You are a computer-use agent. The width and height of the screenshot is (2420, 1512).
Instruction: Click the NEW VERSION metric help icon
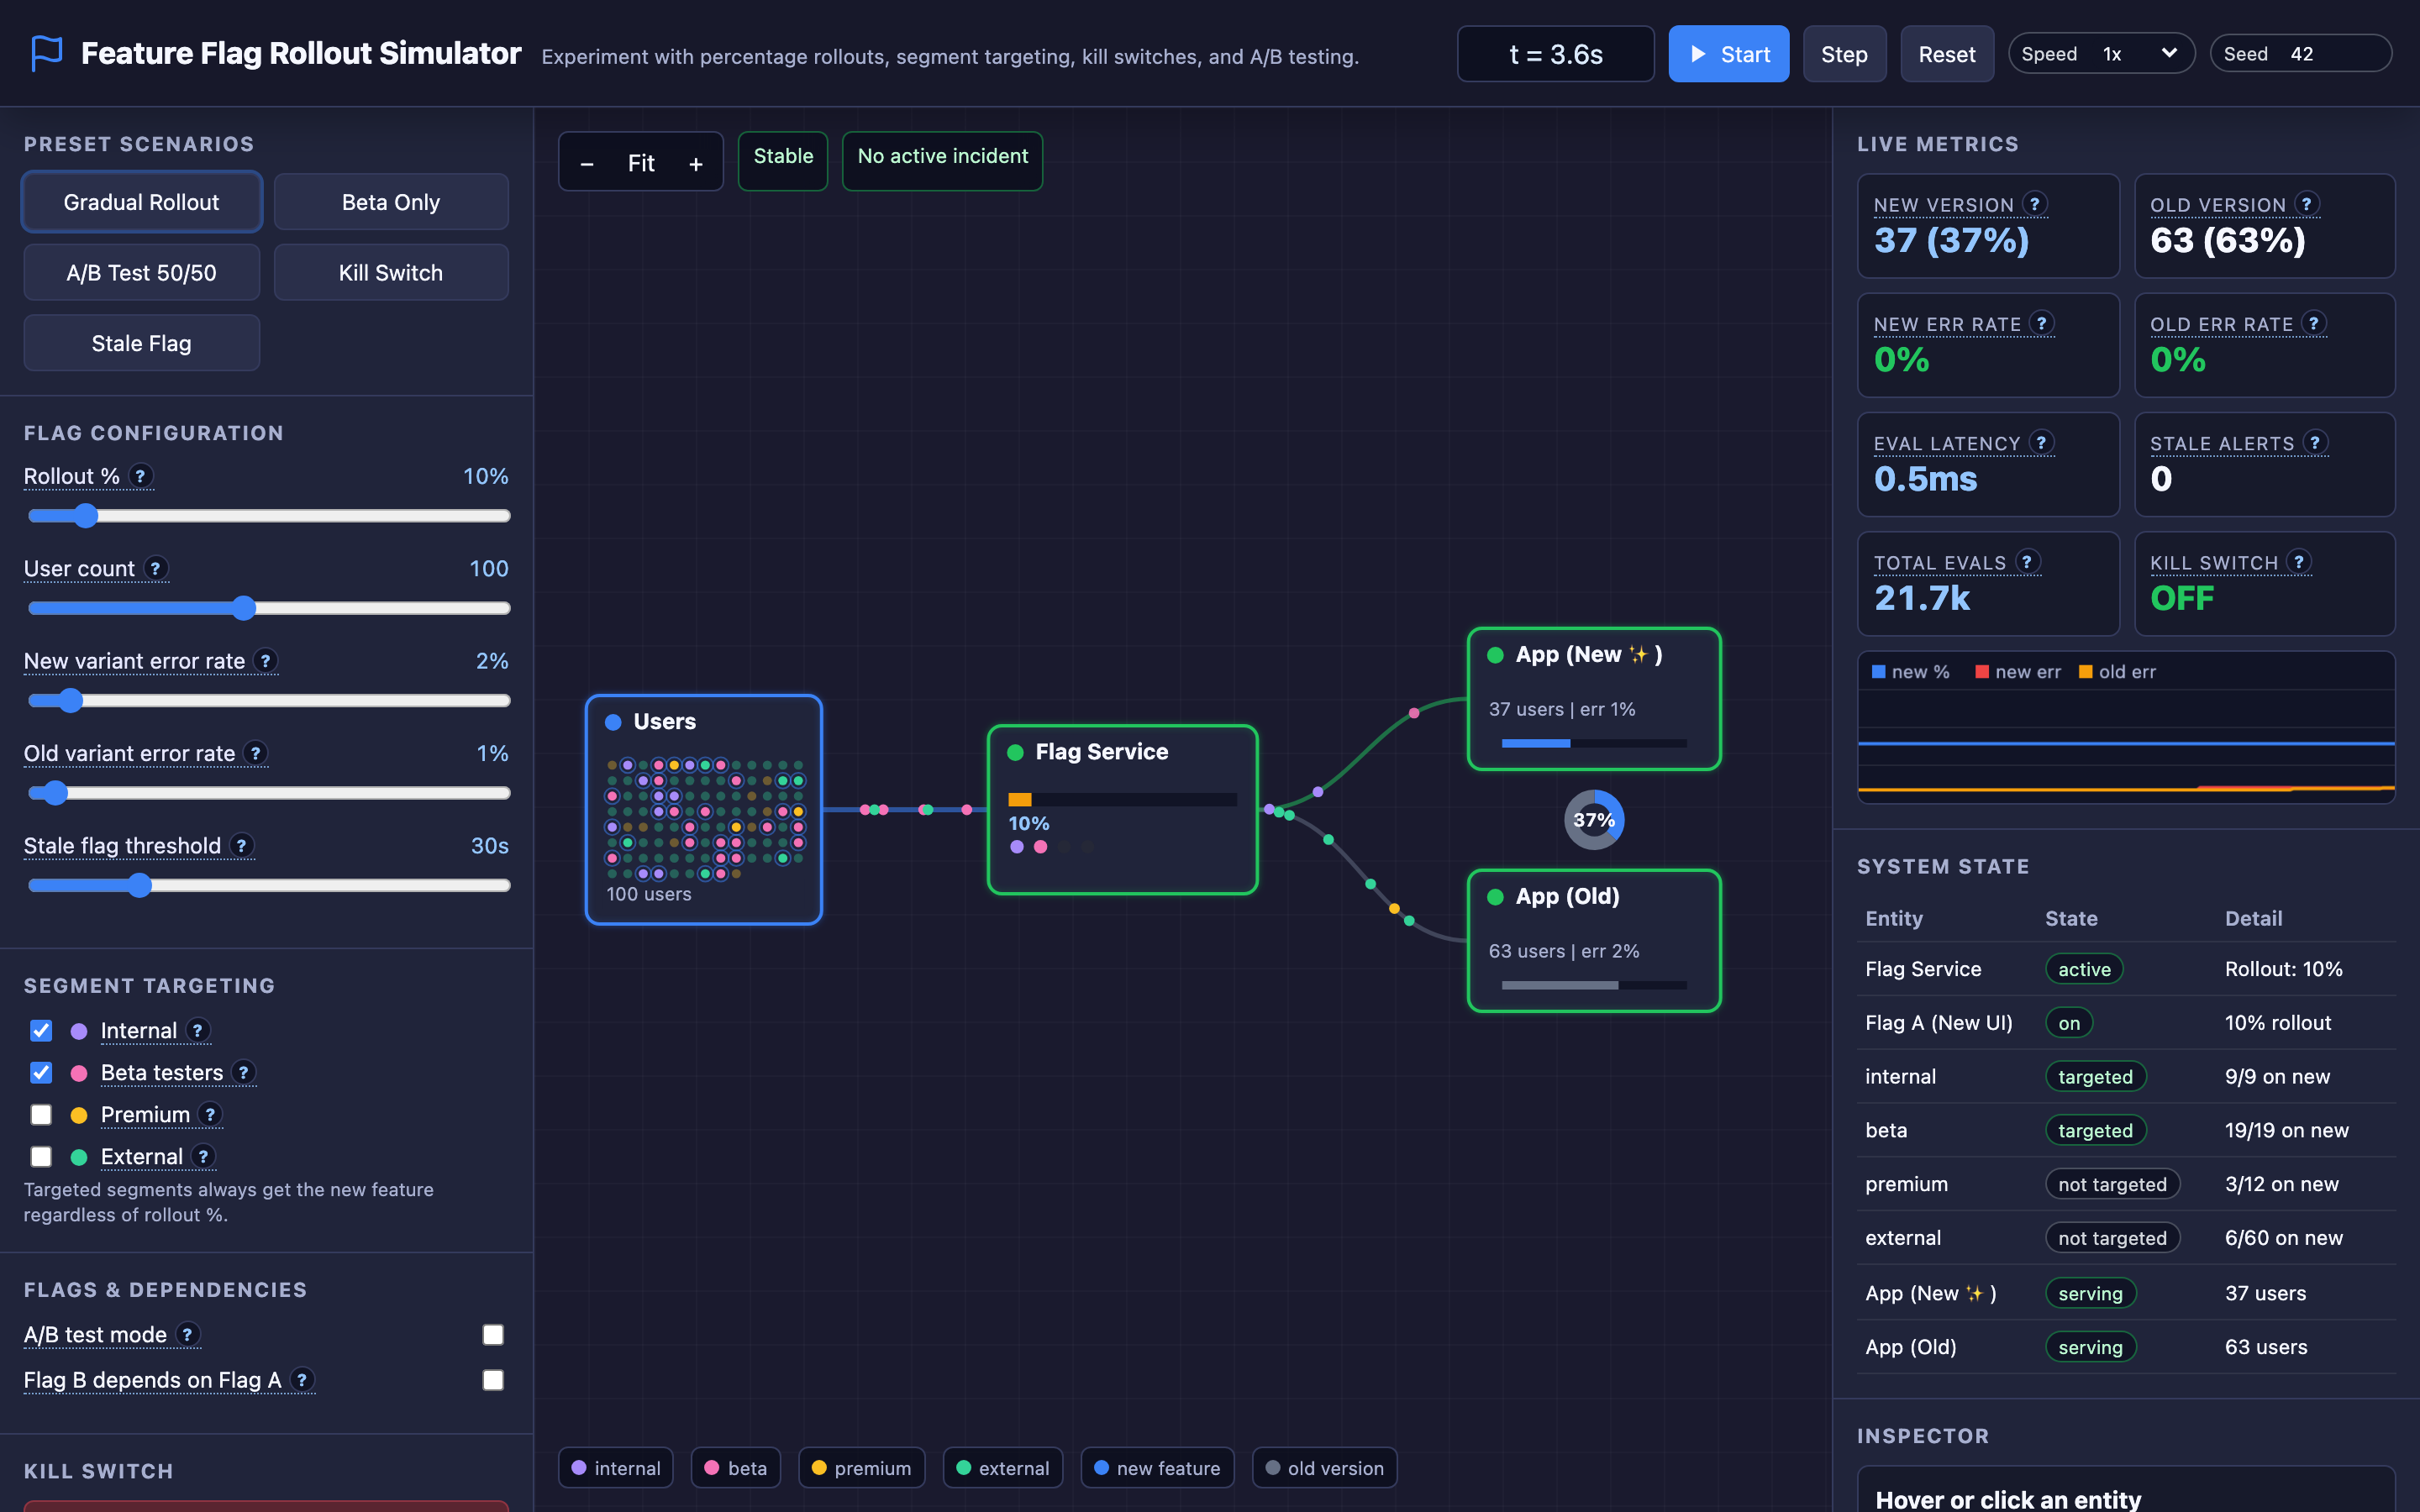[2034, 203]
